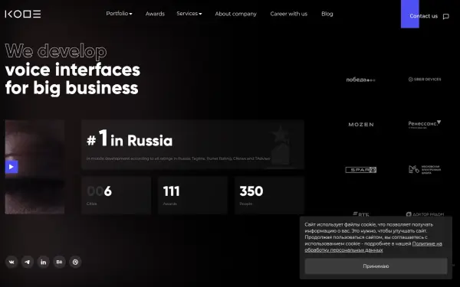Image resolution: width=460 pixels, height=287 pixels.
Task: Accept cookies with the Принимаю button
Action: (x=376, y=266)
